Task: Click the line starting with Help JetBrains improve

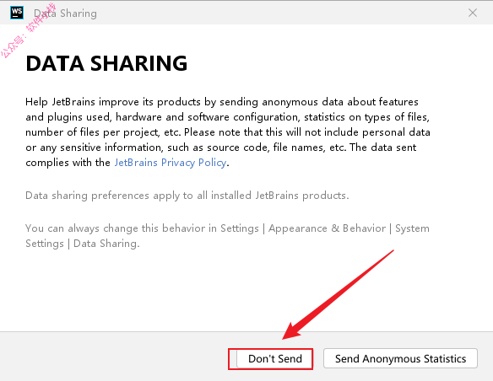Action: [x=222, y=102]
